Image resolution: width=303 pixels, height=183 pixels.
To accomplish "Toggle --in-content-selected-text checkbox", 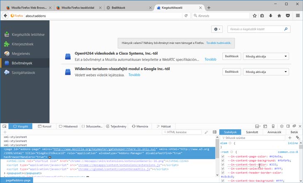I will point(222,169).
